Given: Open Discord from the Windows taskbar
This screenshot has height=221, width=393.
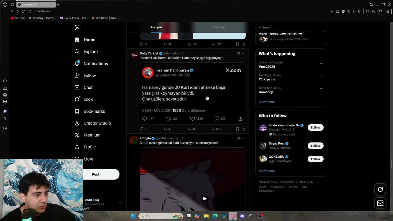Looking at the screenshot, I should click(242, 216).
